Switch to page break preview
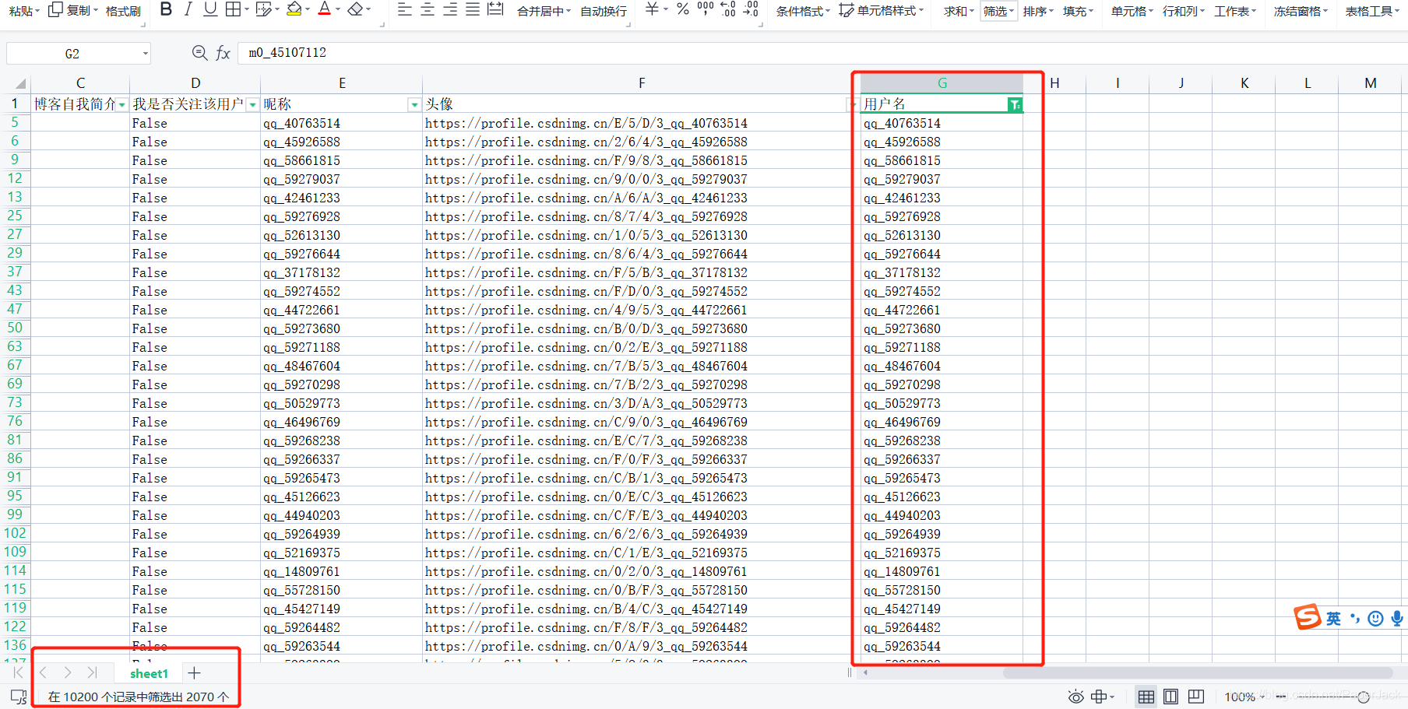Screen dimensions: 1408x709 pos(1195,697)
